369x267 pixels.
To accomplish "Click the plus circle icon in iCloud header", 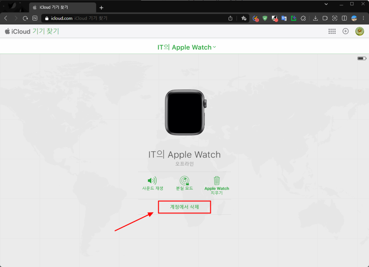I will click(345, 31).
